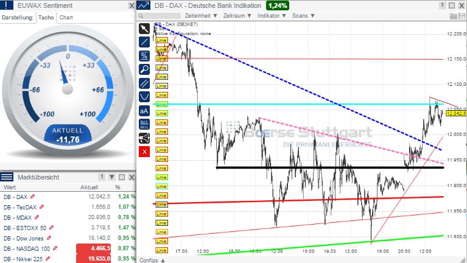Screen dimensions: 467x263
Task: Click the chart symbol search field
Action: pyautogui.click(x=160, y=16)
